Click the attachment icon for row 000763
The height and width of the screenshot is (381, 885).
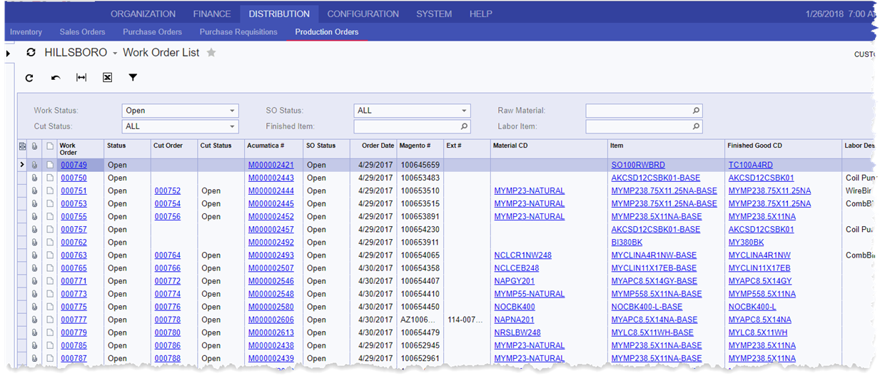(x=35, y=255)
